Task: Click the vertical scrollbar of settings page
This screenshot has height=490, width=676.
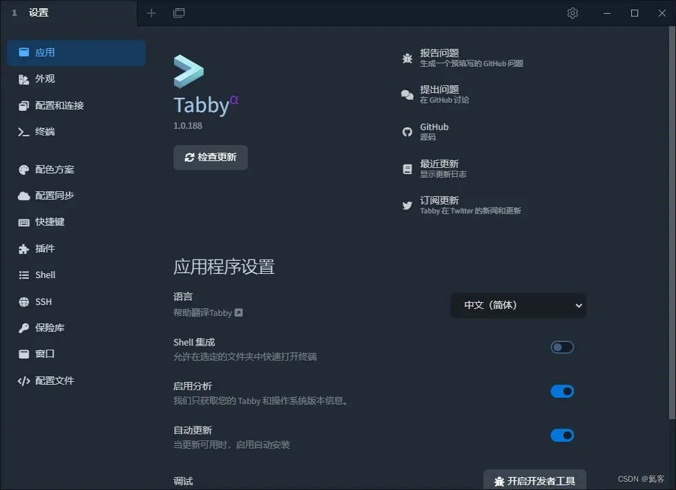Action: tap(672, 222)
